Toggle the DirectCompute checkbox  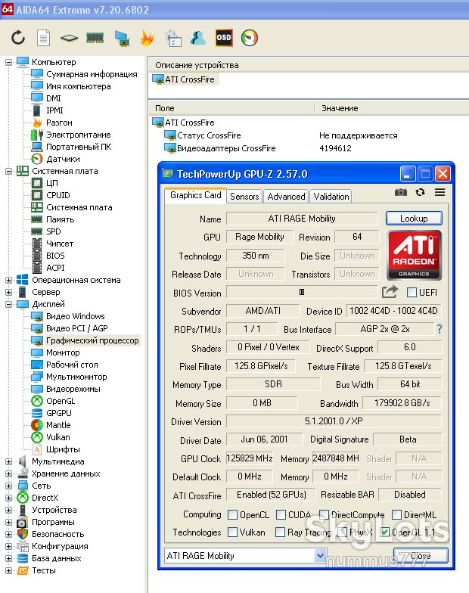click(324, 514)
